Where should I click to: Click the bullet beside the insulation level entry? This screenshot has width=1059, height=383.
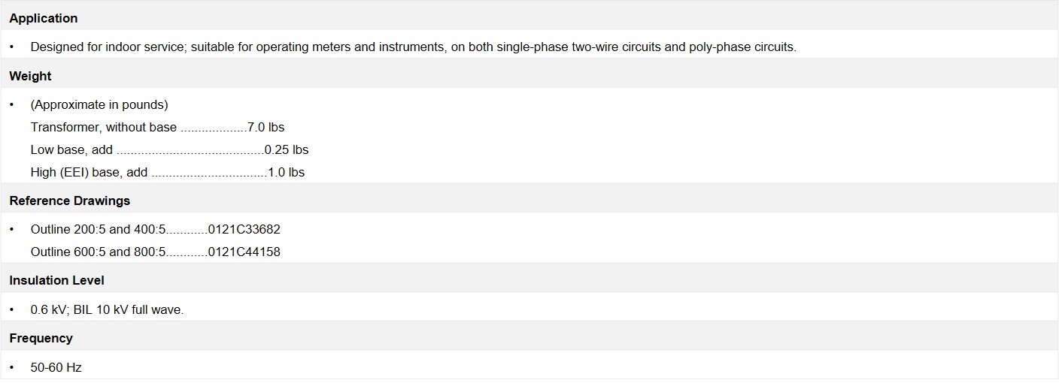pos(12,309)
